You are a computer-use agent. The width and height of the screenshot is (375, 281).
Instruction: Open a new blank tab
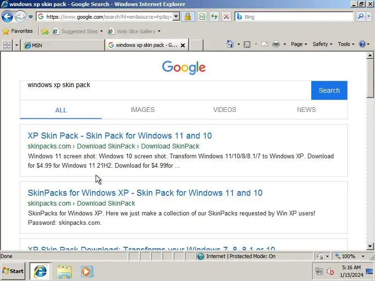[x=196, y=45]
